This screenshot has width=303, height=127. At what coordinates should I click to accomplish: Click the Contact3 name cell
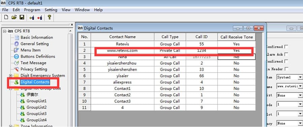point(123,101)
